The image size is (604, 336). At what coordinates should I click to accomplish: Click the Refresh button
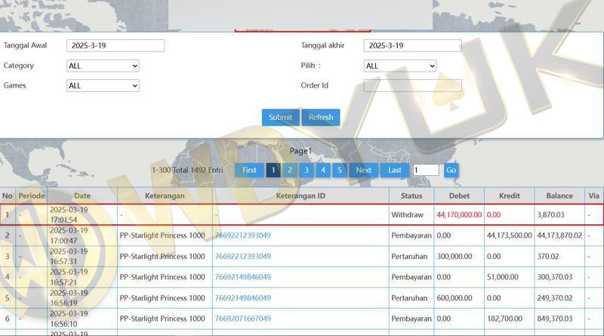click(x=321, y=117)
